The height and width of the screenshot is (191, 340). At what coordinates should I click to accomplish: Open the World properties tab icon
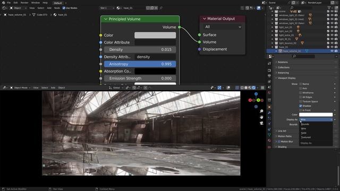[269, 93]
